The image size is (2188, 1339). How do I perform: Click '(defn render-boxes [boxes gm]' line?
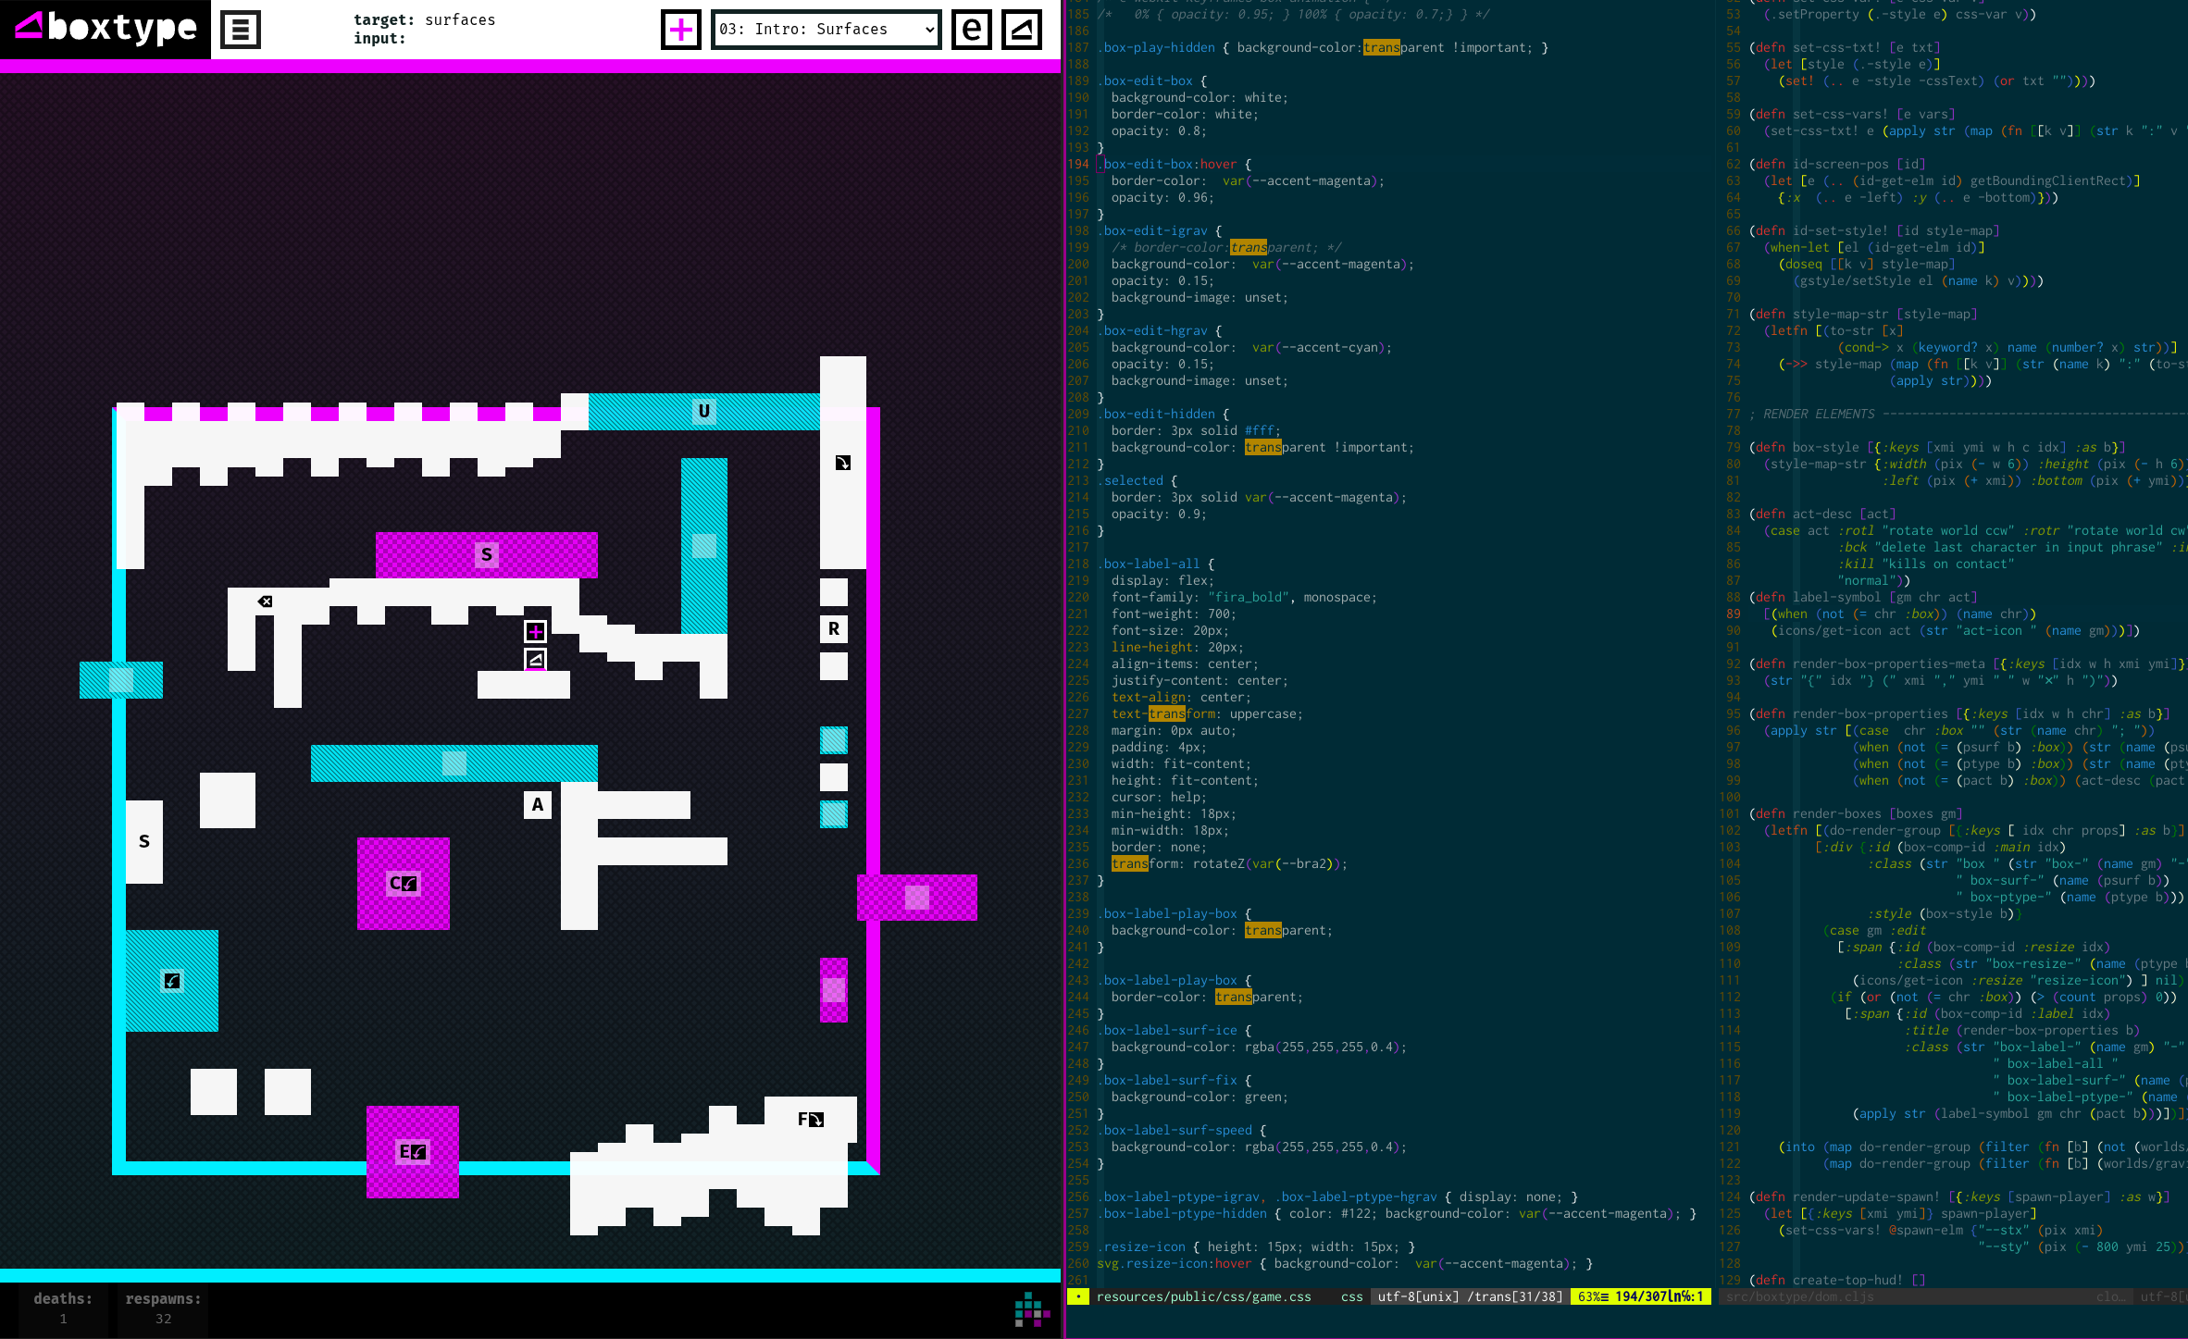coord(1856,813)
